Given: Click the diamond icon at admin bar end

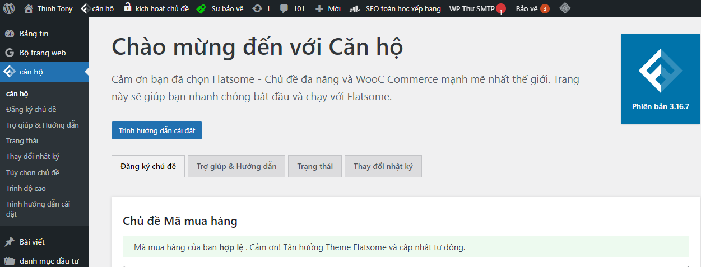Looking at the screenshot, I should click(x=565, y=8).
